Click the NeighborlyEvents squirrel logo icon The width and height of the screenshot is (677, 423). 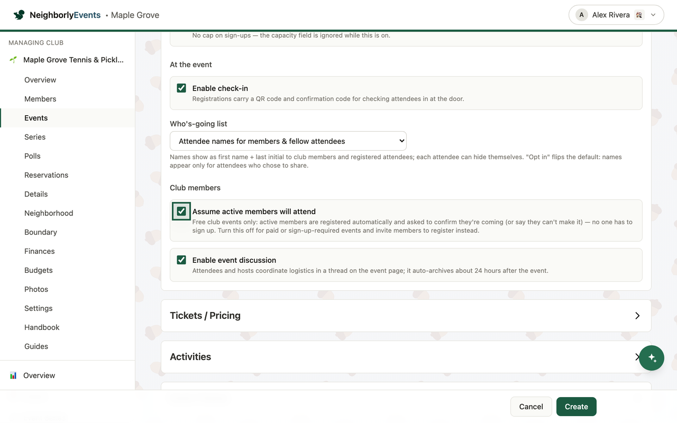click(19, 15)
